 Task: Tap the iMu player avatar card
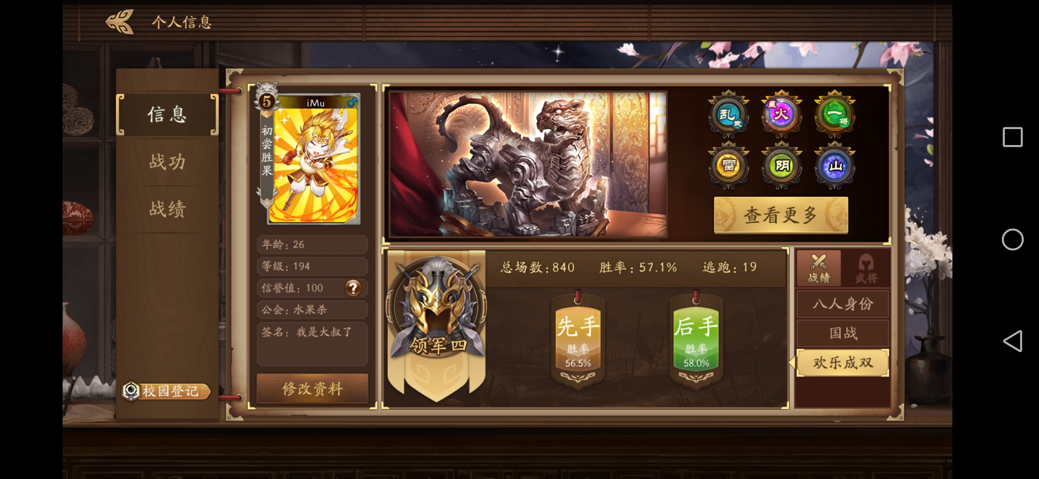point(313,160)
